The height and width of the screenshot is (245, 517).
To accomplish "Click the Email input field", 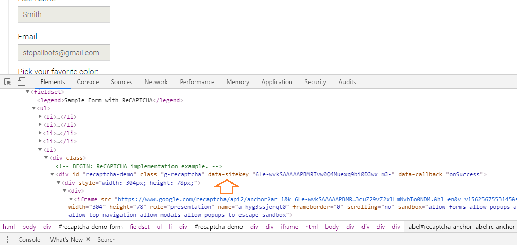I will (64, 53).
